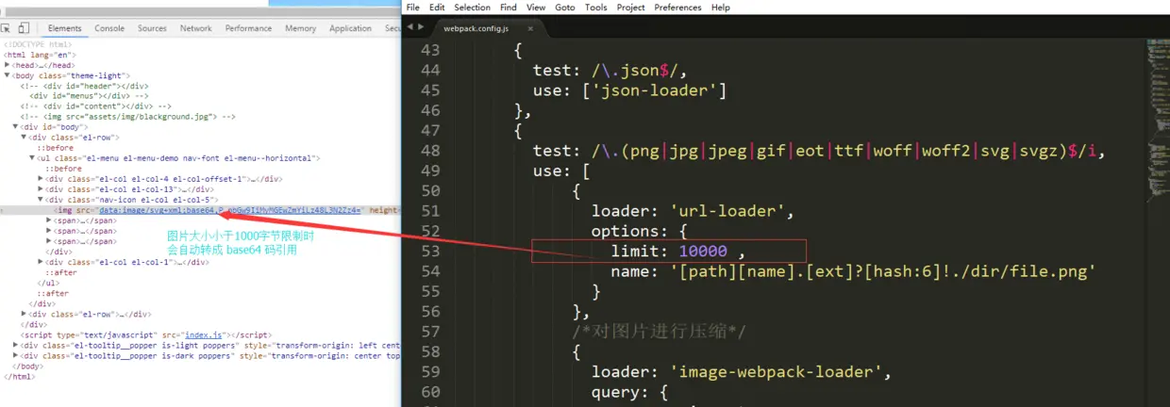This screenshot has height=407, width=1170.
Task: Open the Edit menu in Sublime Text
Action: pyautogui.click(x=437, y=8)
